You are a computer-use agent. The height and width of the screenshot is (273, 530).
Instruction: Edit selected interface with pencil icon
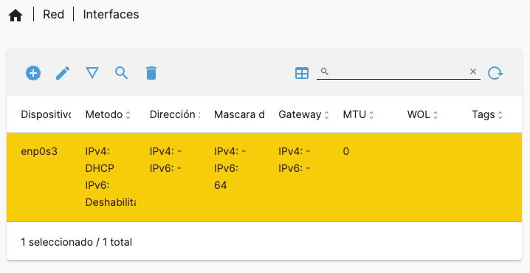point(63,73)
